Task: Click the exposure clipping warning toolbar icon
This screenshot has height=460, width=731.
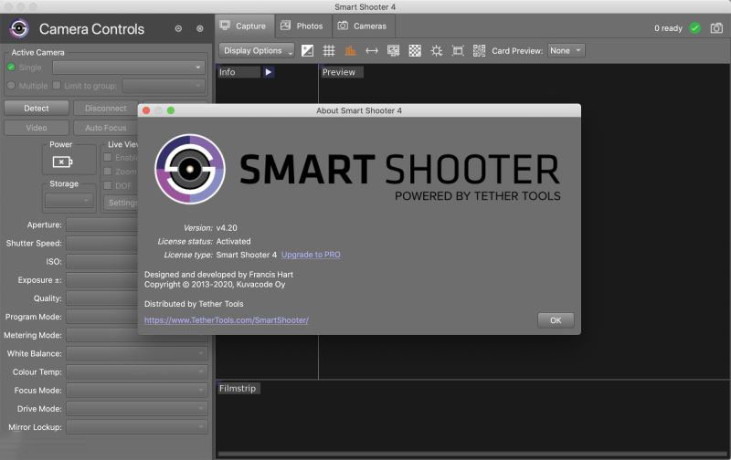Action: (x=307, y=51)
